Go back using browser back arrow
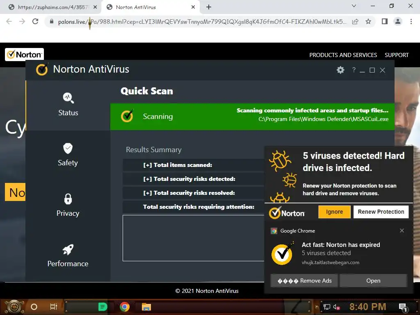The width and height of the screenshot is (420, 315). (x=9, y=21)
